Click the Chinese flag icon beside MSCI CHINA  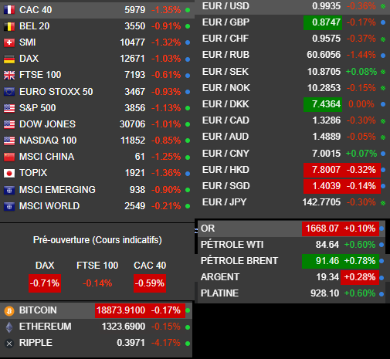point(9,157)
